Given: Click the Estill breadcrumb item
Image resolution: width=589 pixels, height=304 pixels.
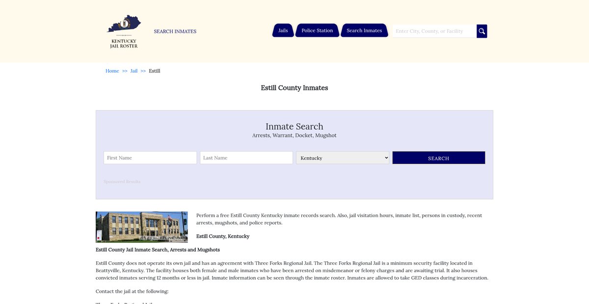Looking at the screenshot, I should [x=155, y=71].
